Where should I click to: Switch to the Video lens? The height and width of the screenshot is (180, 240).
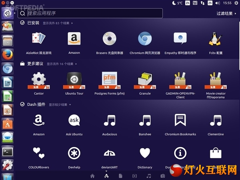(134, 176)
